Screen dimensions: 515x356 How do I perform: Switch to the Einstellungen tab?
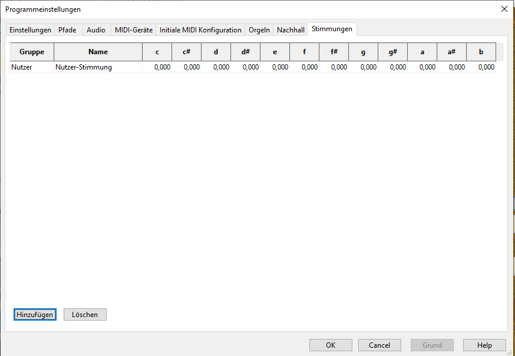(30, 30)
